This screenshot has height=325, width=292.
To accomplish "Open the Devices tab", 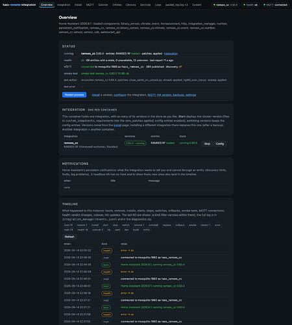I will [131, 5].
